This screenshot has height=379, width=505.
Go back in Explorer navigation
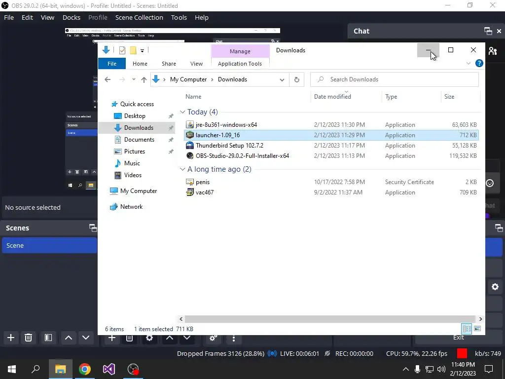(108, 79)
